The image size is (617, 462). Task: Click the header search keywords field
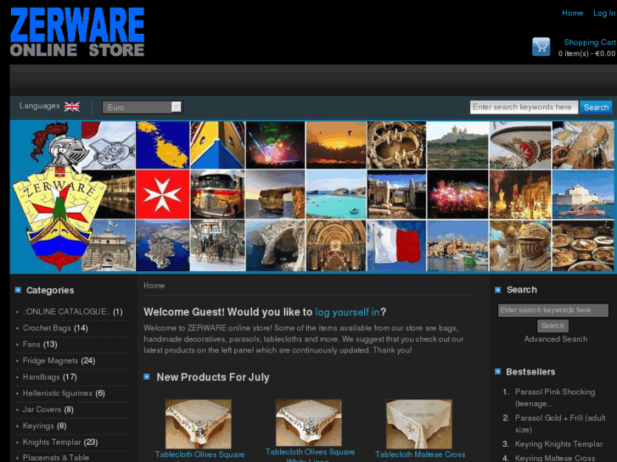[x=524, y=107]
